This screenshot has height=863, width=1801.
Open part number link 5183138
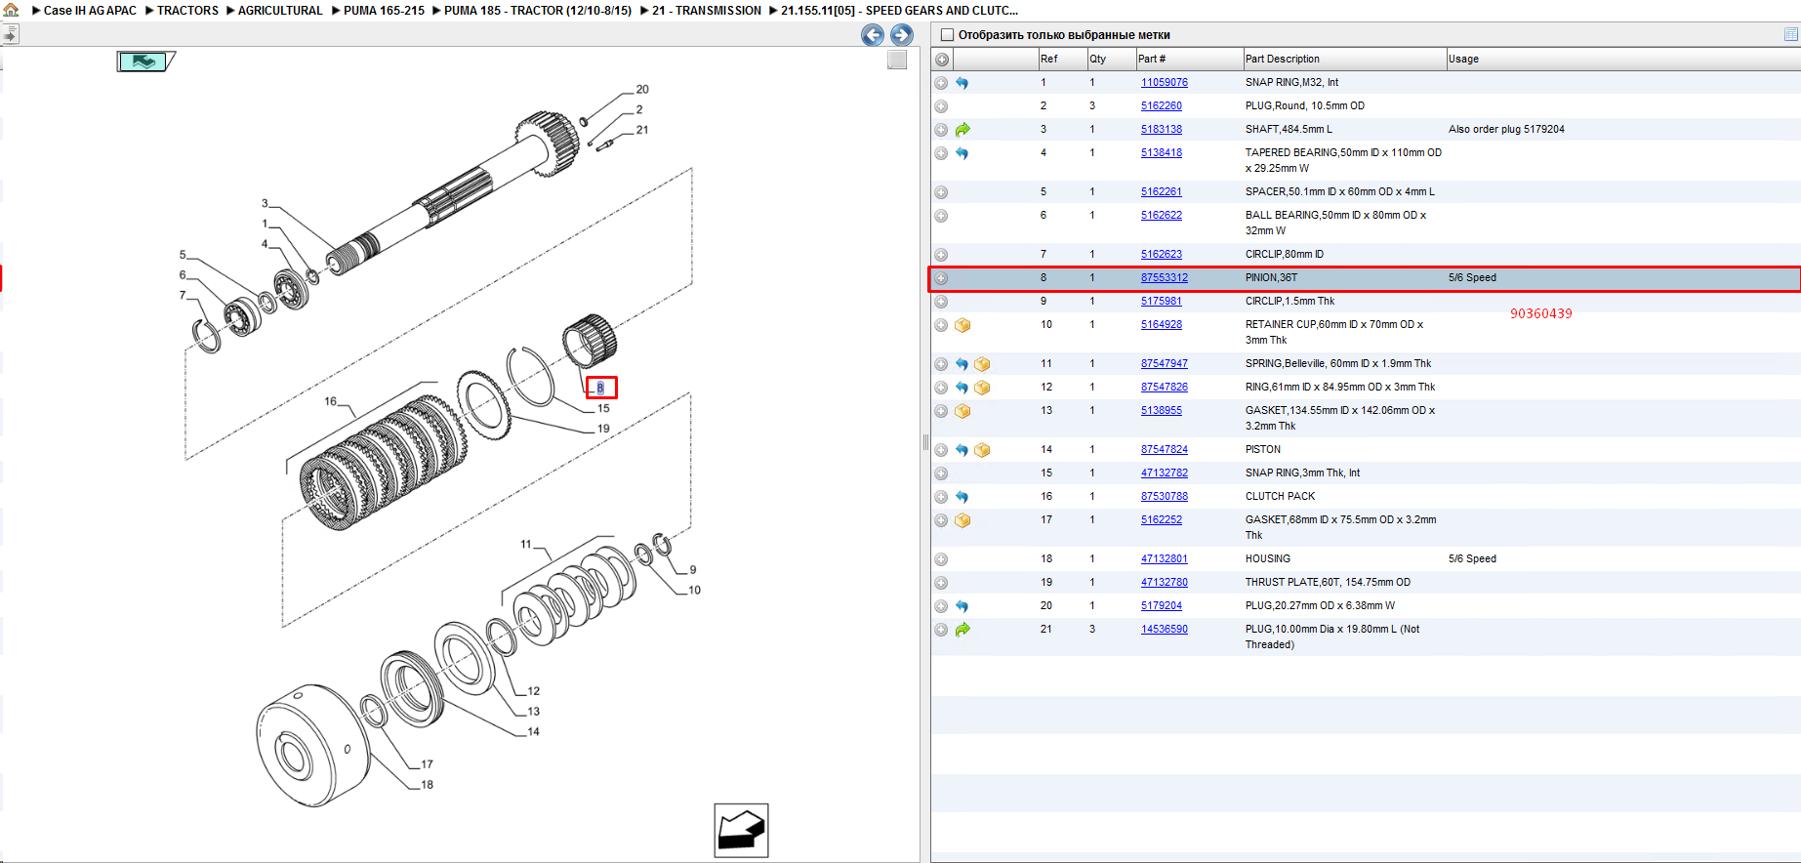pyautogui.click(x=1162, y=130)
